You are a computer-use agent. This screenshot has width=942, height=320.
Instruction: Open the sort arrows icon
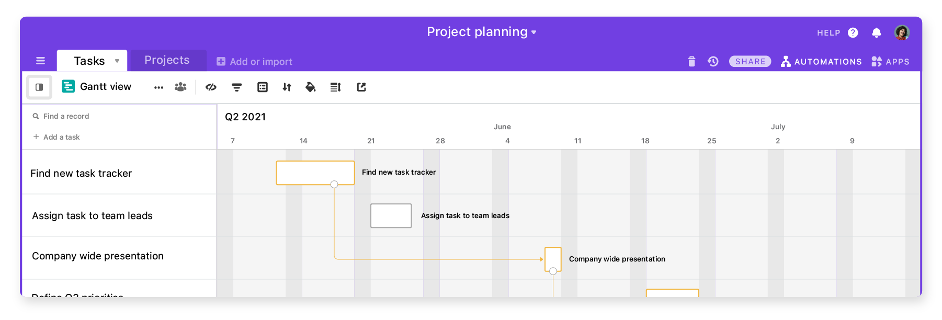287,87
